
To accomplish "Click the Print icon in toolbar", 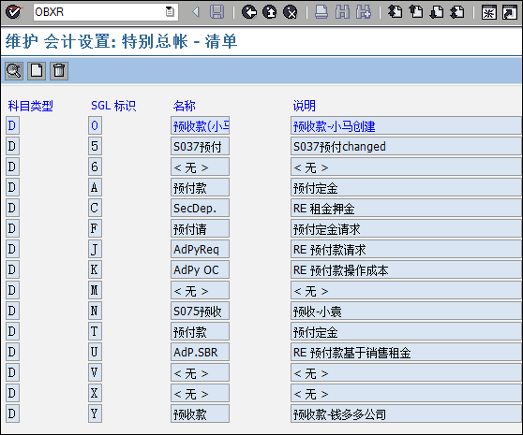I will 321,12.
